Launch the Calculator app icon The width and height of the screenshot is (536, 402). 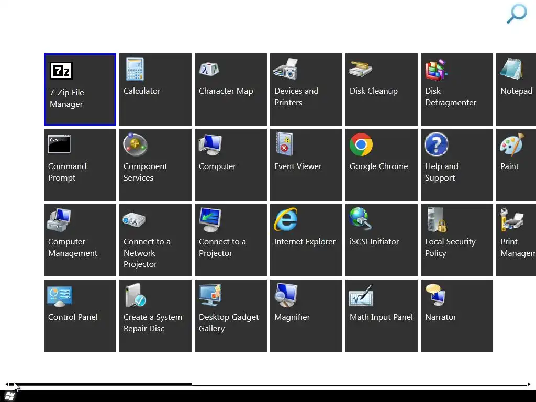(135, 69)
